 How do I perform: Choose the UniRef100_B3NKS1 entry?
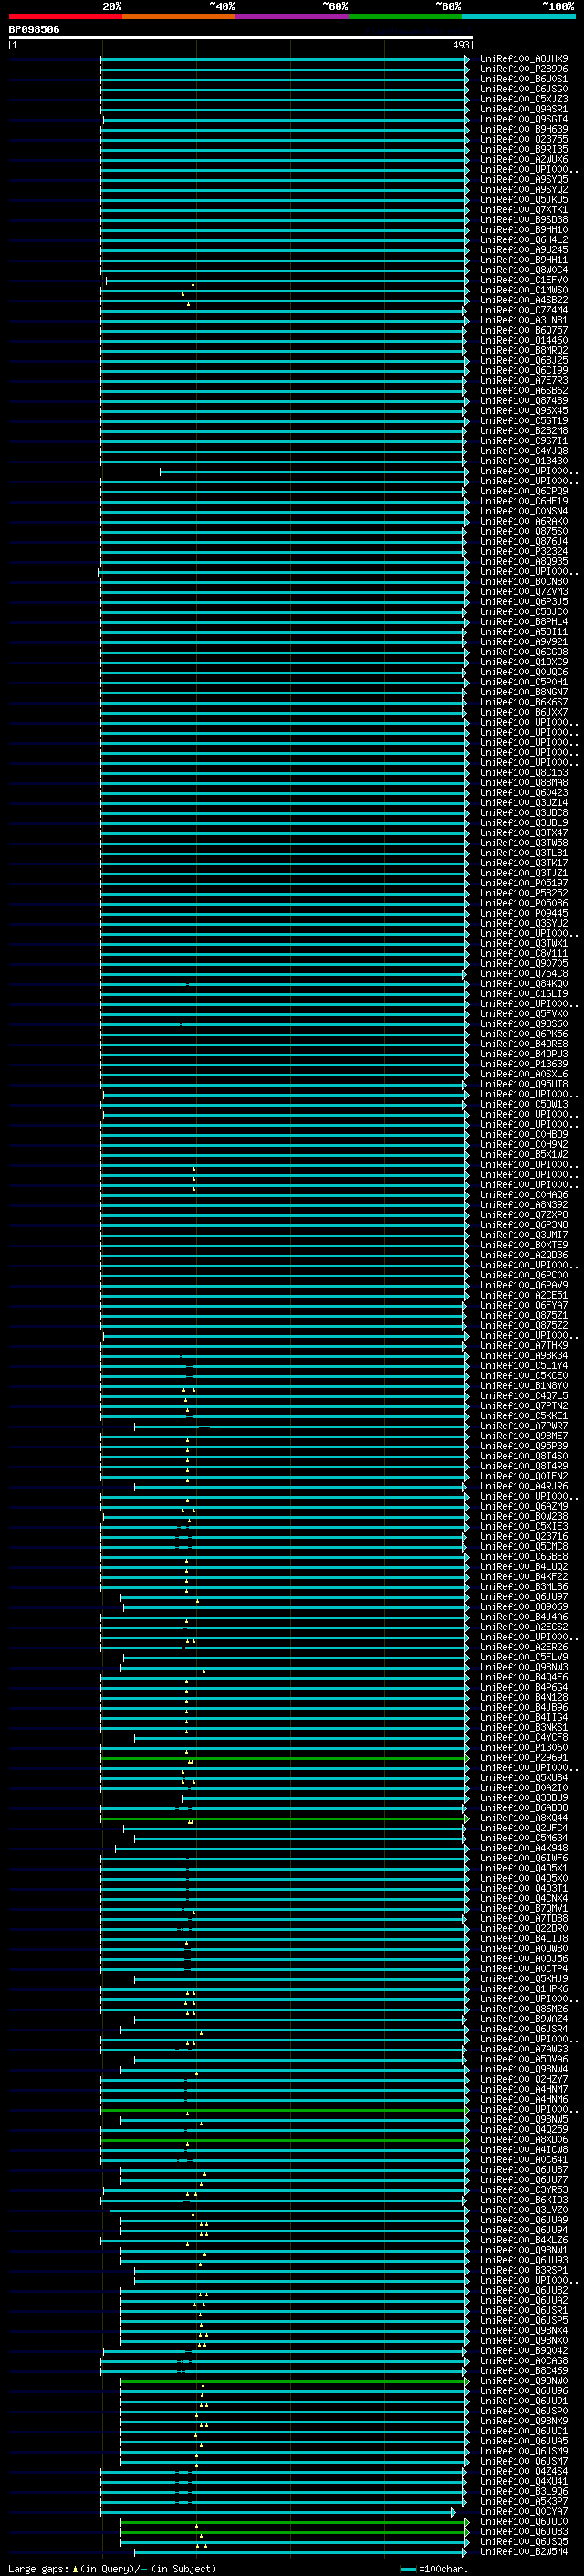point(524,1727)
